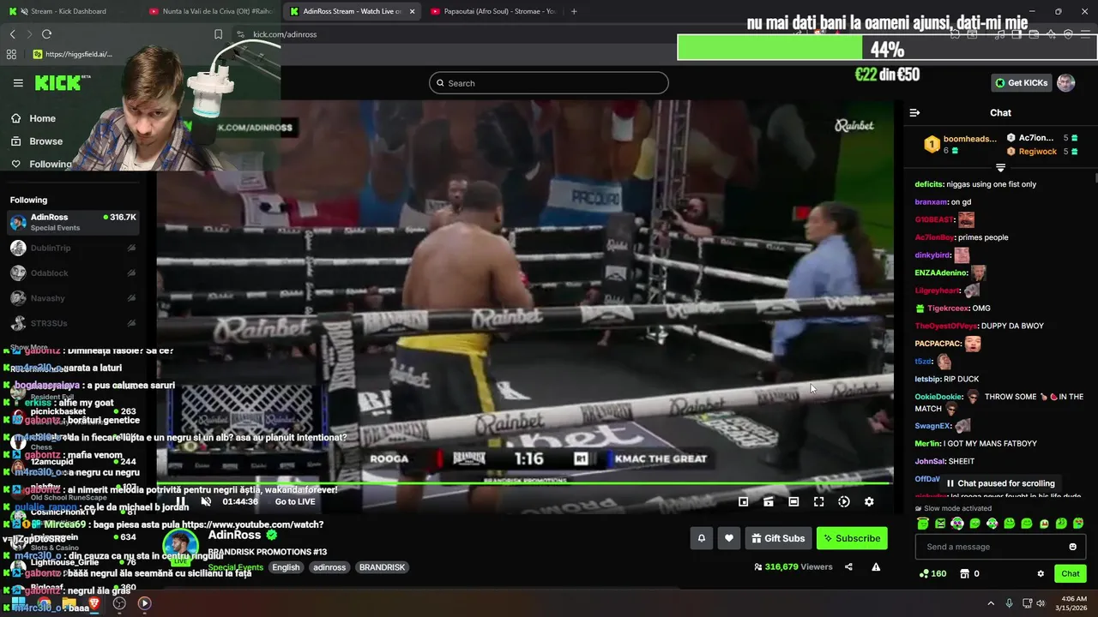The height and width of the screenshot is (617, 1098).
Task: Select Navashy in Following list
Action: 73,297
